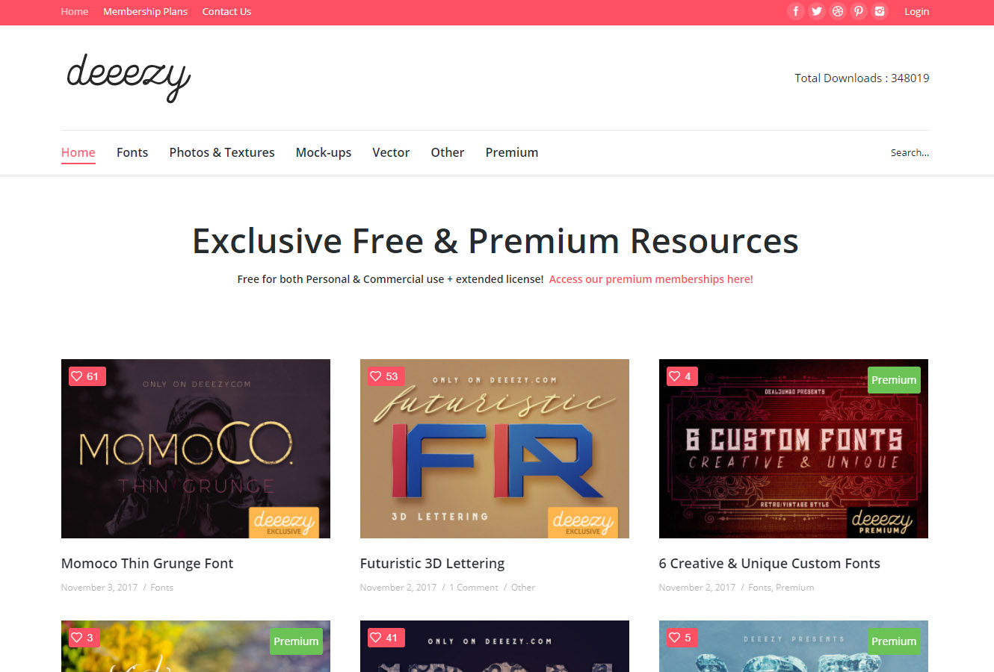This screenshot has height=672, width=994.
Task: Like Momoco font via heart icon showing 61
Action: (87, 376)
